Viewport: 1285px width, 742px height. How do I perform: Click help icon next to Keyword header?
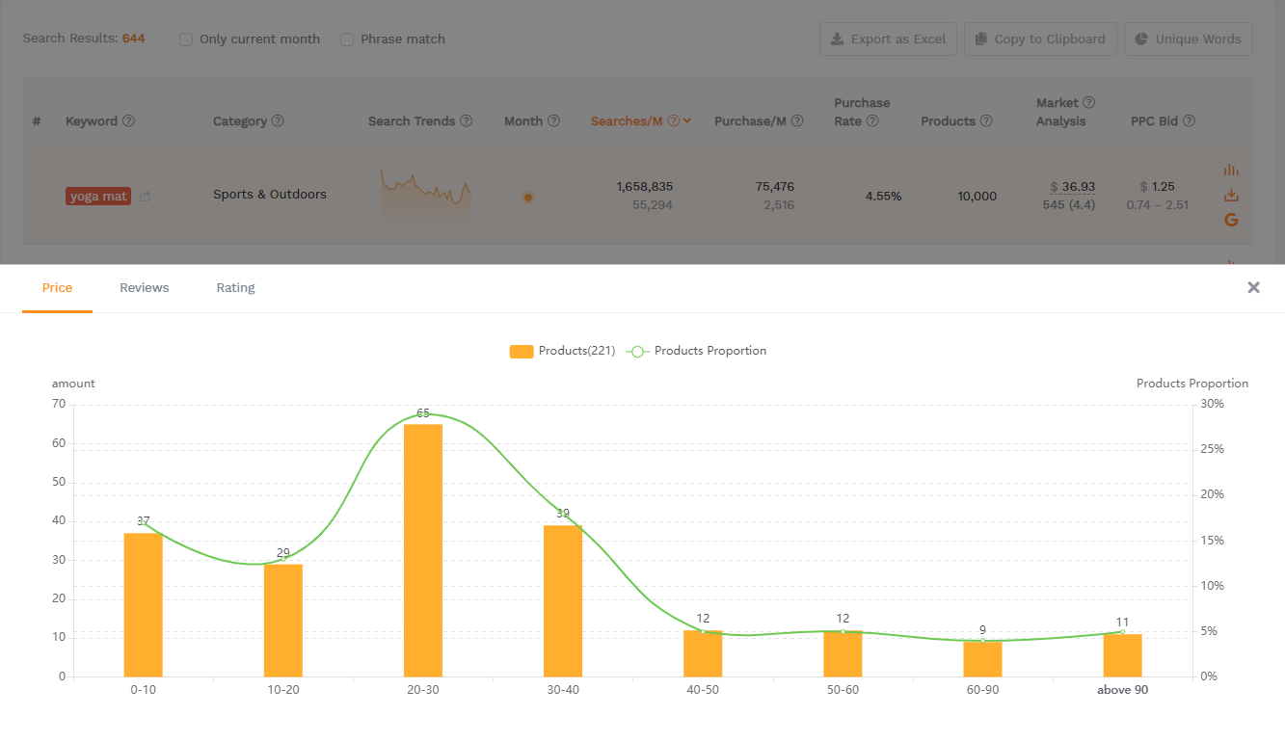pos(129,121)
